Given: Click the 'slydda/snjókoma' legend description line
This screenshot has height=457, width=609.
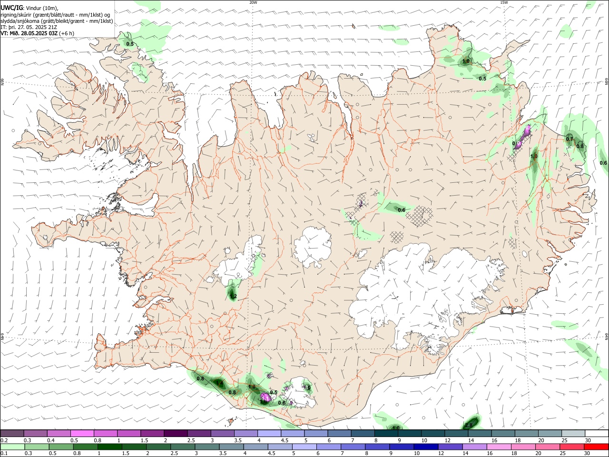Looking at the screenshot, I should (x=57, y=21).
